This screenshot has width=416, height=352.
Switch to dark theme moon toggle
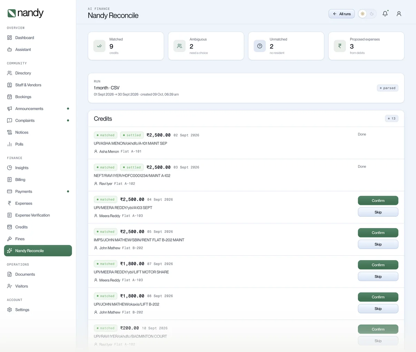pos(372,14)
